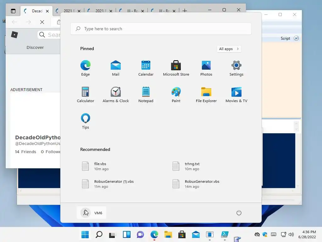Open Microsoft Store taskbar icon

[x=182, y=234]
